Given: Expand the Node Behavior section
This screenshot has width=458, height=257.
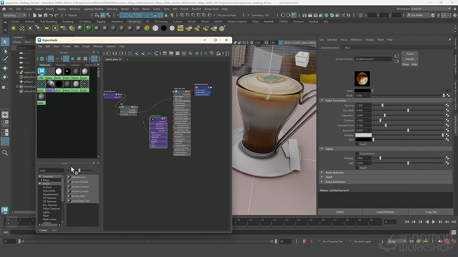Looking at the screenshot, I should coord(335,172).
